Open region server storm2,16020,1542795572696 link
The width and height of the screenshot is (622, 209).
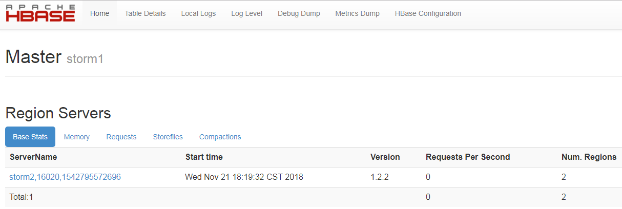tap(65, 177)
